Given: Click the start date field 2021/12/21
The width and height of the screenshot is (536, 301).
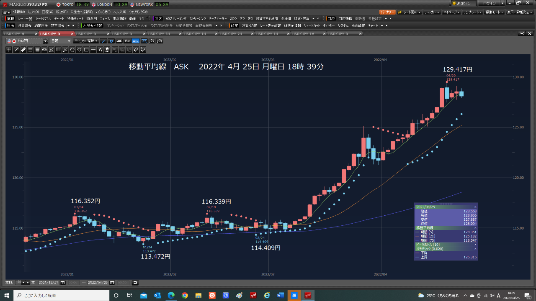Looking at the screenshot, I should coord(48,283).
